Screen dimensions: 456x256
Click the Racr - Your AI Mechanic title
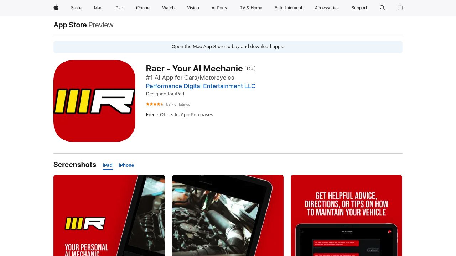point(195,69)
